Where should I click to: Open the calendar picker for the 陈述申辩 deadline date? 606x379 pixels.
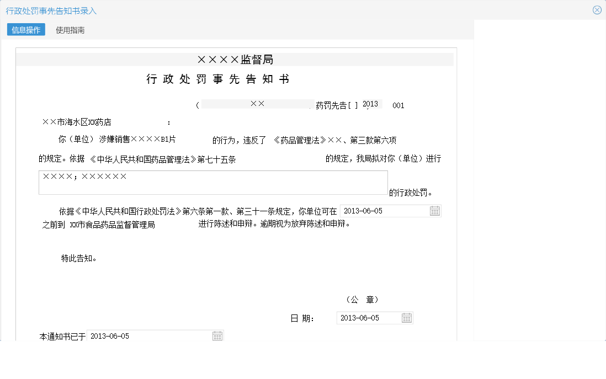(x=435, y=211)
